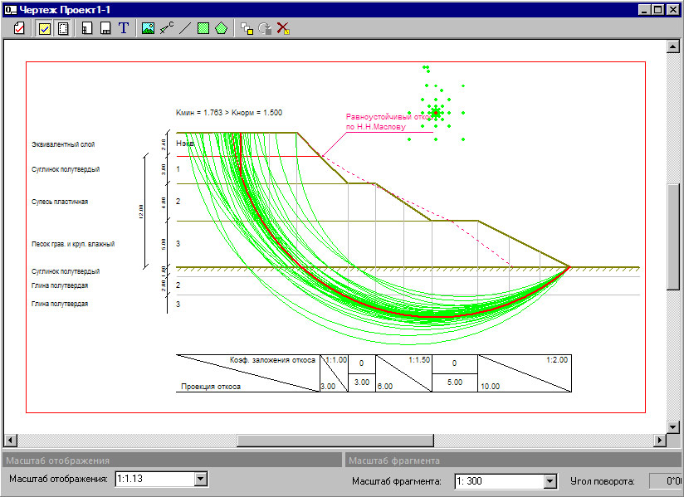
Task: Open the Масштаб отображения dropdown arrow
Action: [200, 479]
